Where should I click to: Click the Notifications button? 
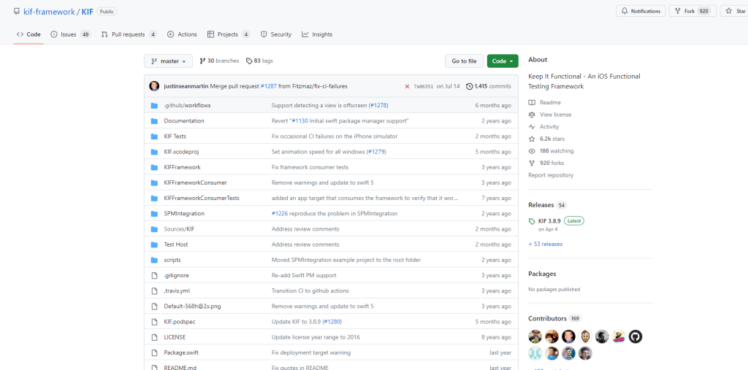pos(641,11)
